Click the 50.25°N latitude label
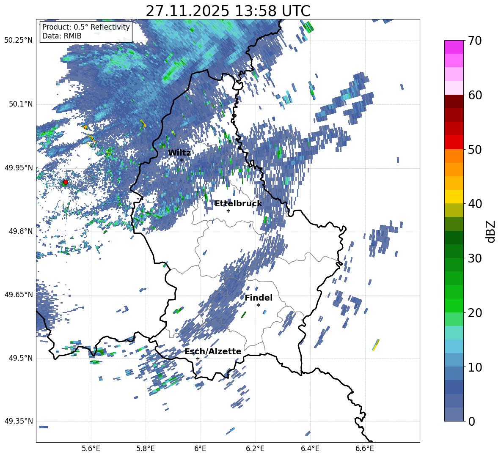Screen dimensions: 501x457 coord(19,41)
